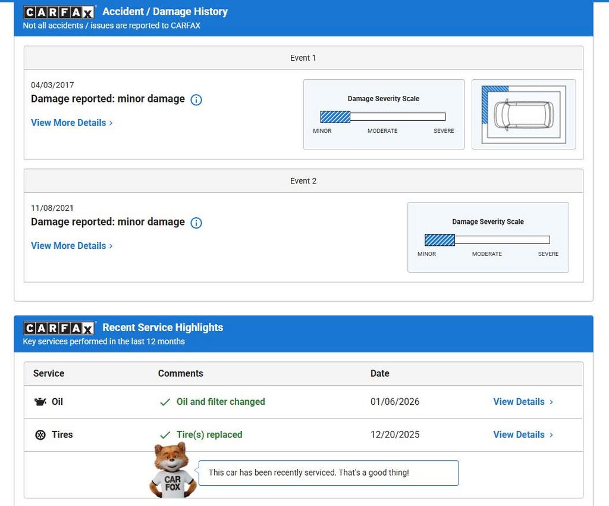Click the Car Fox mascot image

click(172, 470)
